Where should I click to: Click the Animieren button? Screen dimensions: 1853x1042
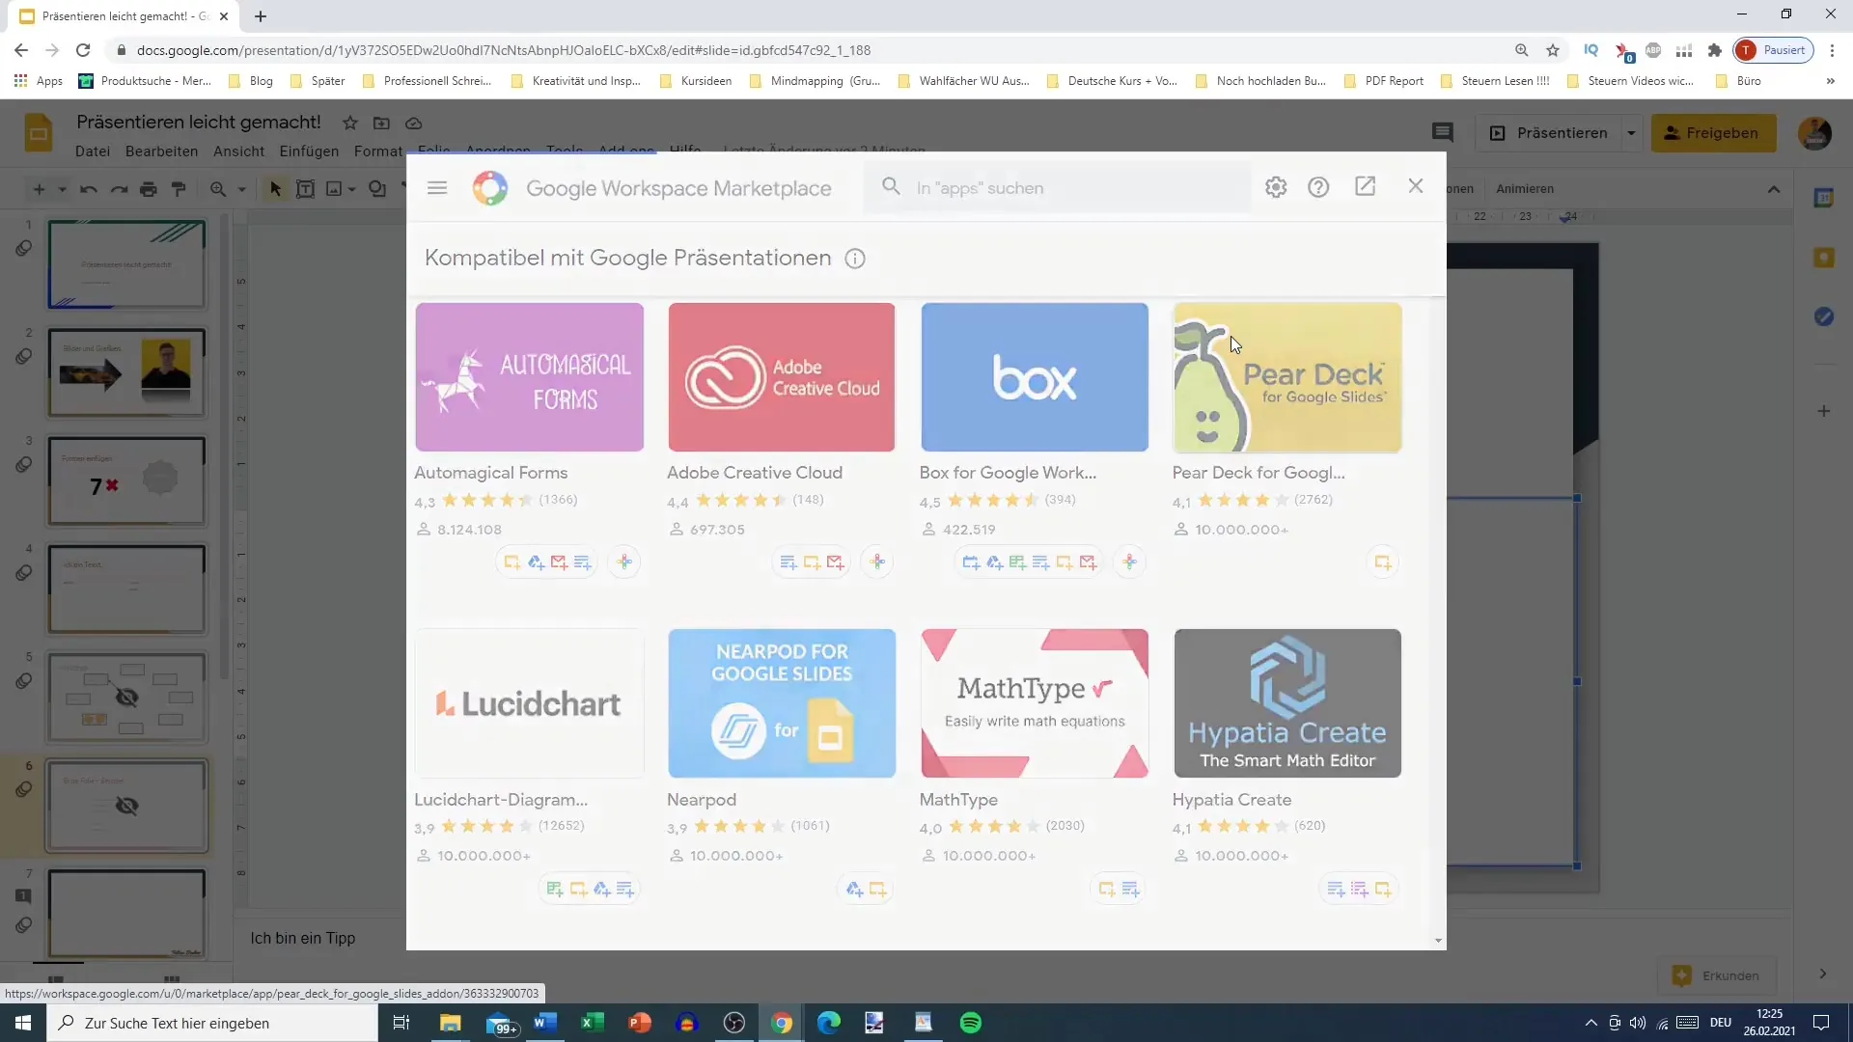click(x=1525, y=189)
